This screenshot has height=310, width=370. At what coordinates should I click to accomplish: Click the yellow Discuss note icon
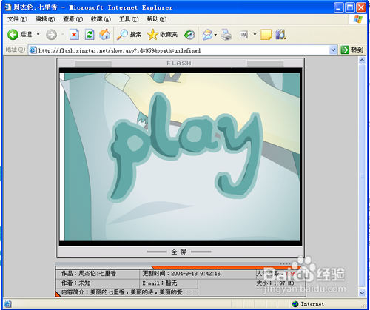(x=266, y=35)
